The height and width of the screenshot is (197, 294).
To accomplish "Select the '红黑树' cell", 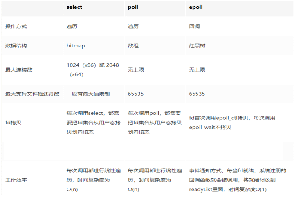I will tap(197, 46).
